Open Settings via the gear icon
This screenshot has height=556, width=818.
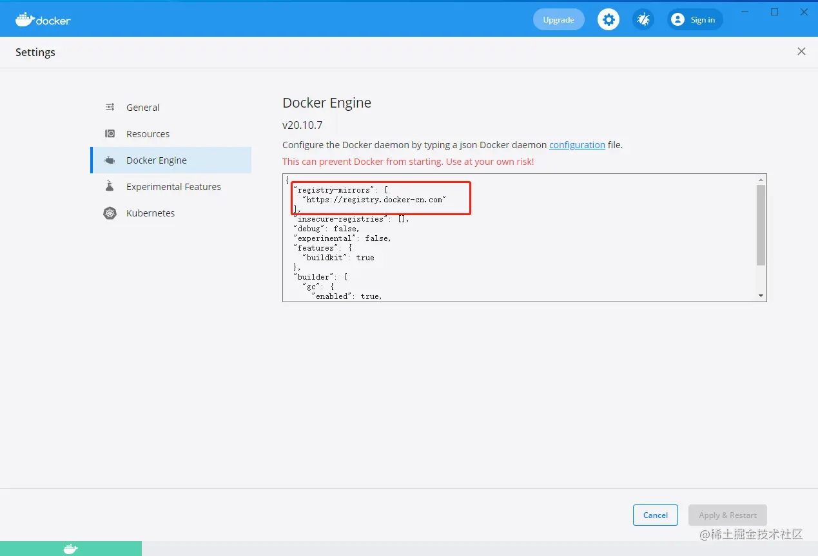(609, 19)
